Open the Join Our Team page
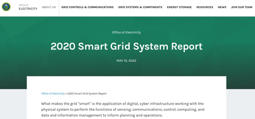Viewport: 255px width, 119px height. [x=242, y=7]
